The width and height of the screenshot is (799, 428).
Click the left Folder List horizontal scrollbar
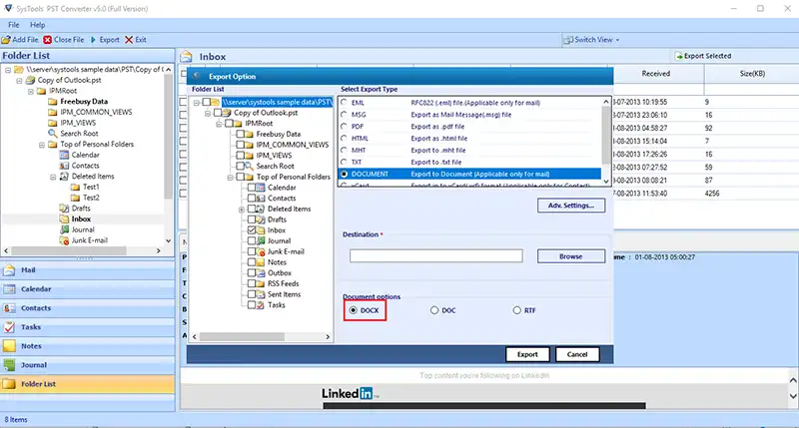(82, 250)
